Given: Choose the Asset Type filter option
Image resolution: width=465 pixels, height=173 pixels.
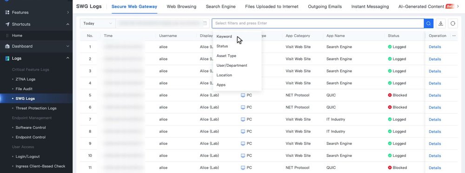Looking at the screenshot, I should pyautogui.click(x=237, y=56).
